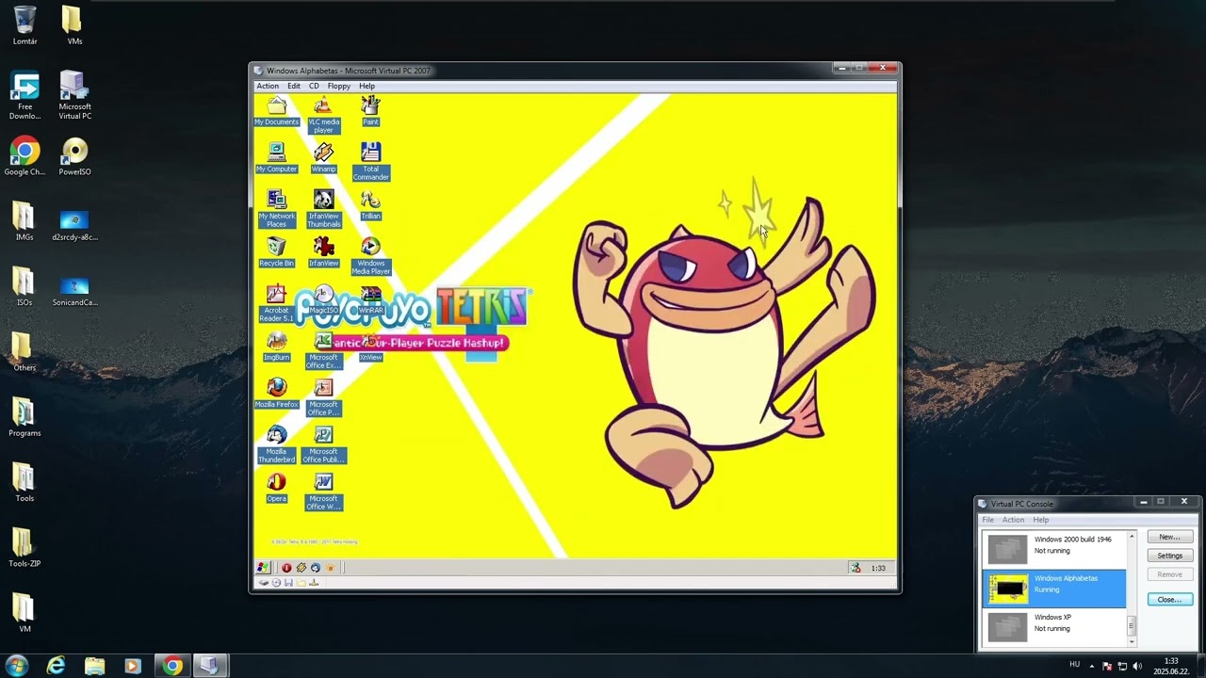Click the VM system tray network icon

[856, 568]
